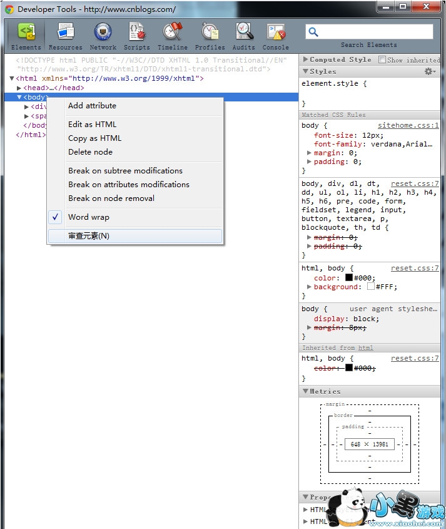Click the first reset.css:7 link

[x=415, y=184]
